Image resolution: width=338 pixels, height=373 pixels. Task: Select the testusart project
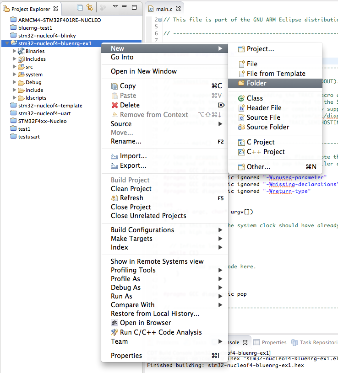click(x=29, y=137)
